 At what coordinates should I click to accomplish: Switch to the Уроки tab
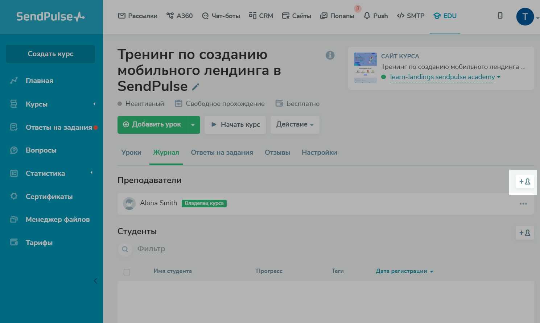tap(131, 153)
